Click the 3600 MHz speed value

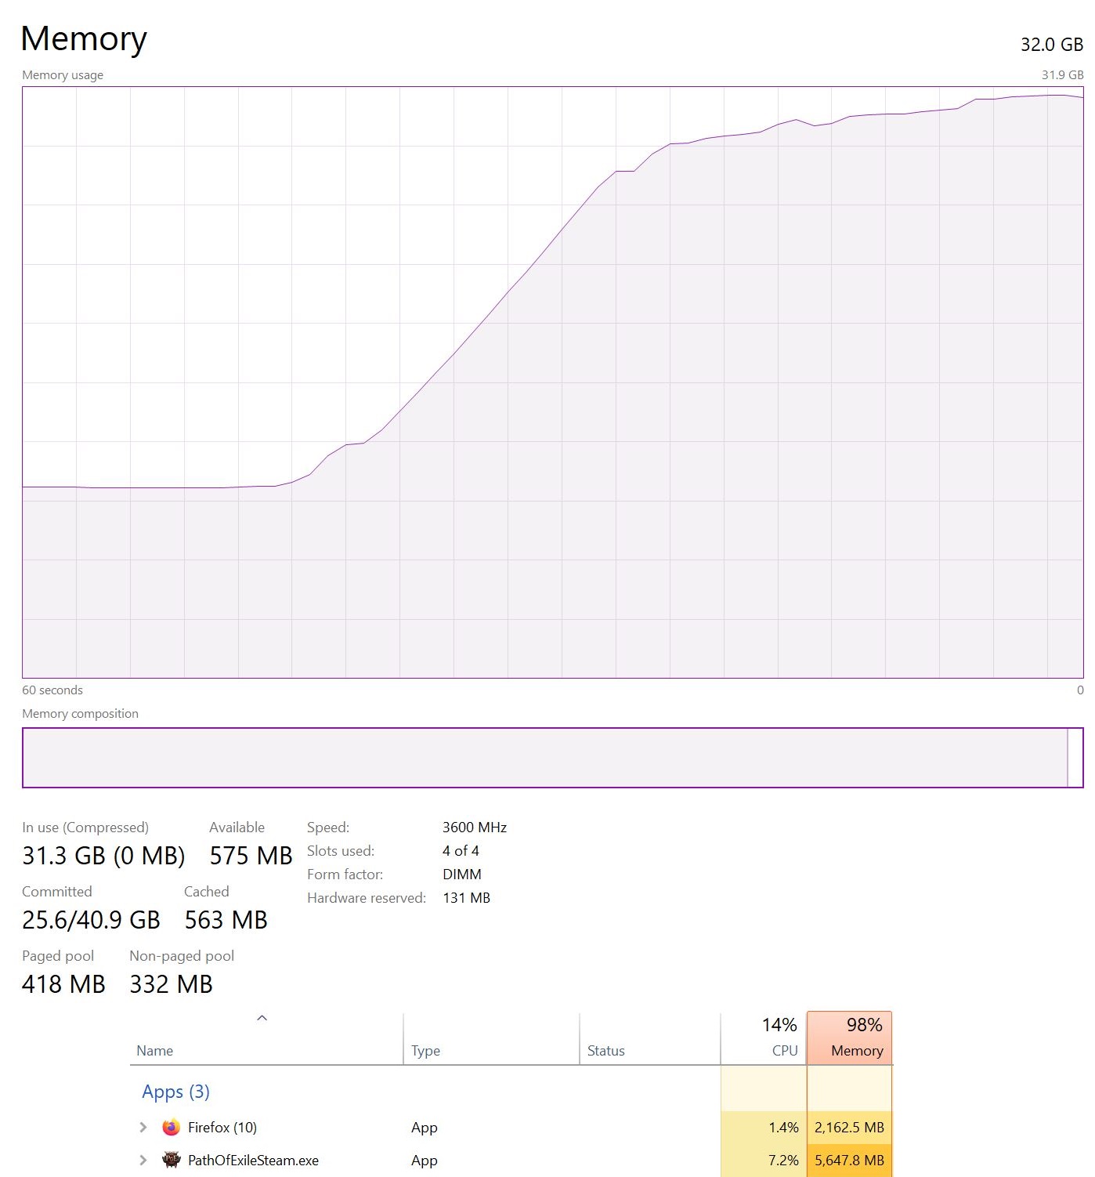(475, 828)
